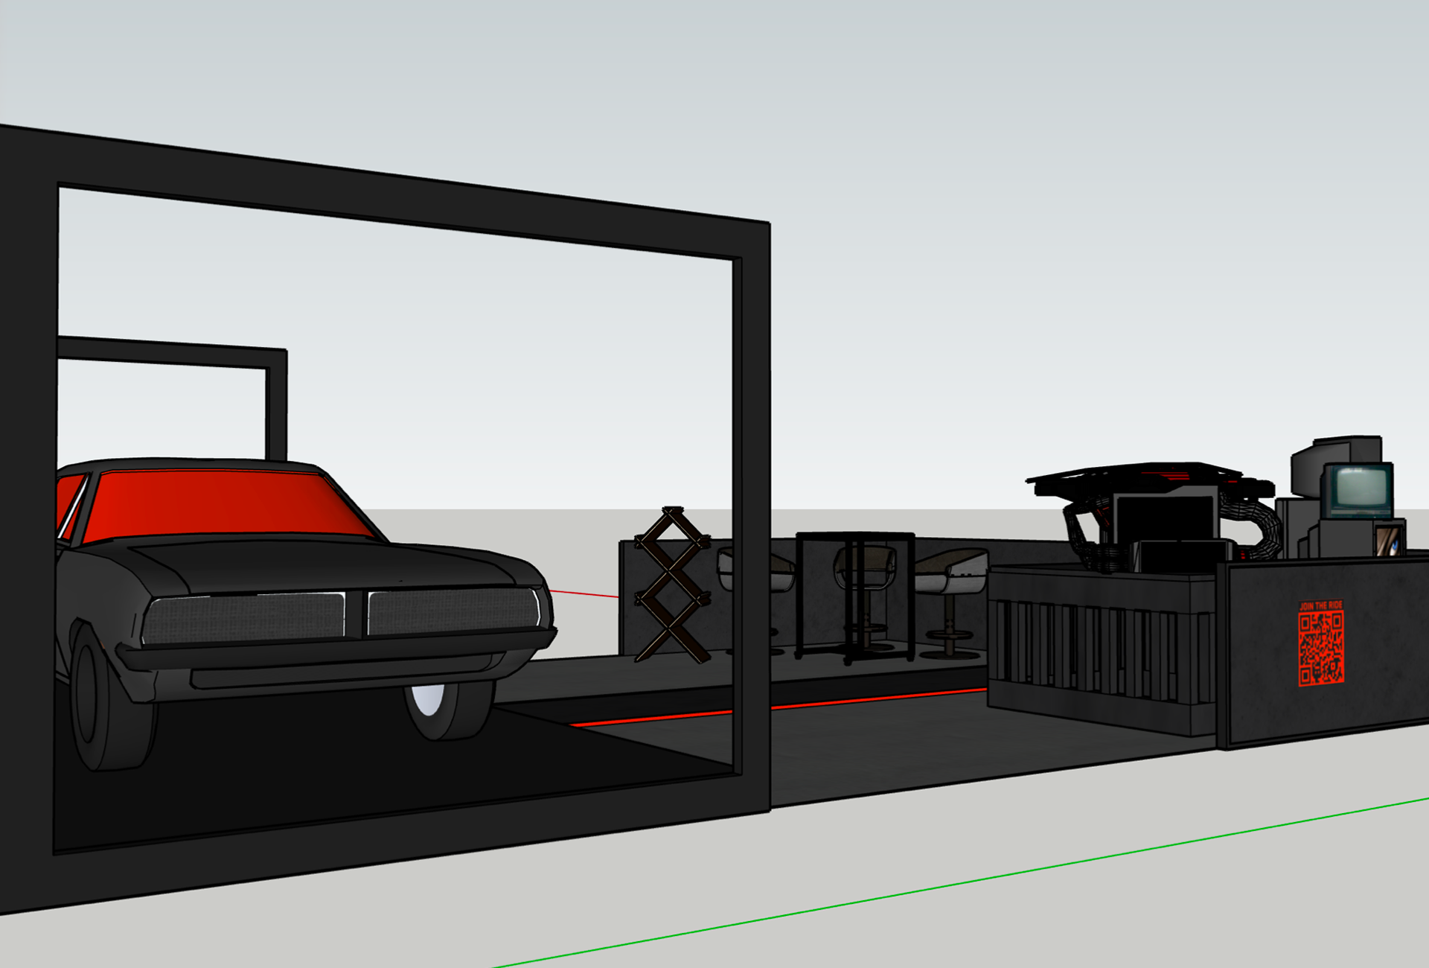The height and width of the screenshot is (968, 1429).
Task: Click the smaller black frame behind car
Action: click(x=171, y=354)
